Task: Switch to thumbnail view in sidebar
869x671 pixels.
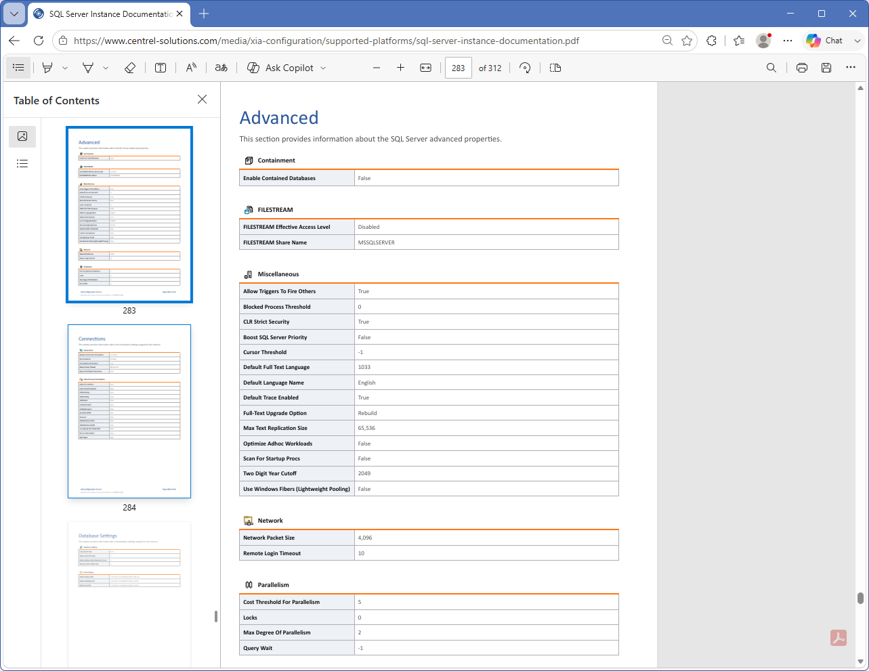Action: point(22,136)
